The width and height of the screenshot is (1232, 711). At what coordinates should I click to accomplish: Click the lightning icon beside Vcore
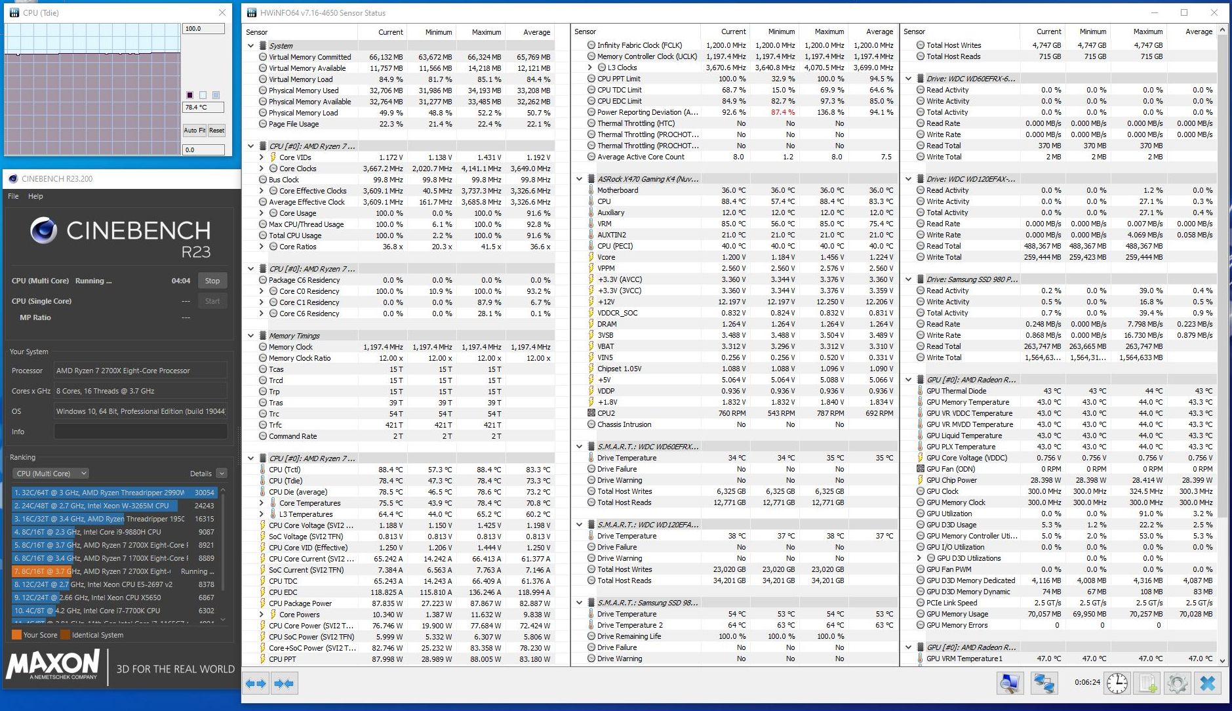click(x=591, y=257)
